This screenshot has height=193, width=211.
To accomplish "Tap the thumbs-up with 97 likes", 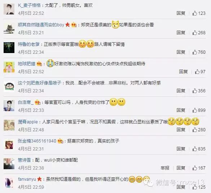I will pos(197,71).
